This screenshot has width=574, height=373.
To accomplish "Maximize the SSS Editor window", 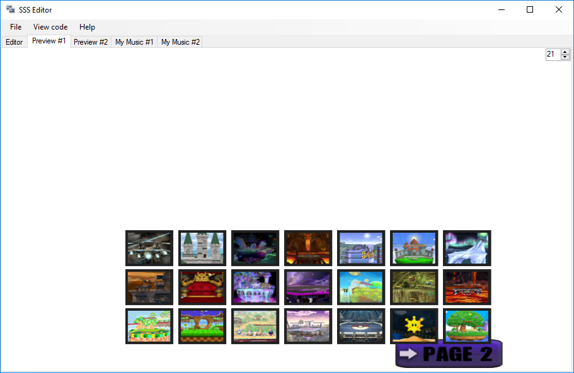I will [530, 9].
